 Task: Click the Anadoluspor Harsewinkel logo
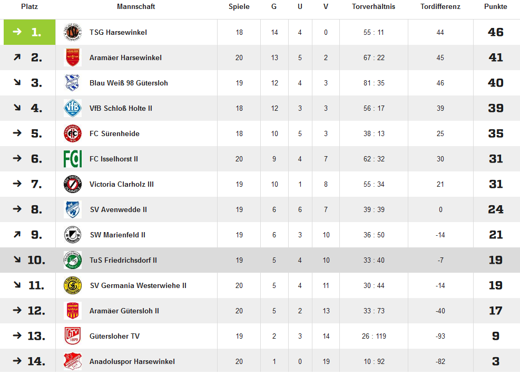point(73,361)
